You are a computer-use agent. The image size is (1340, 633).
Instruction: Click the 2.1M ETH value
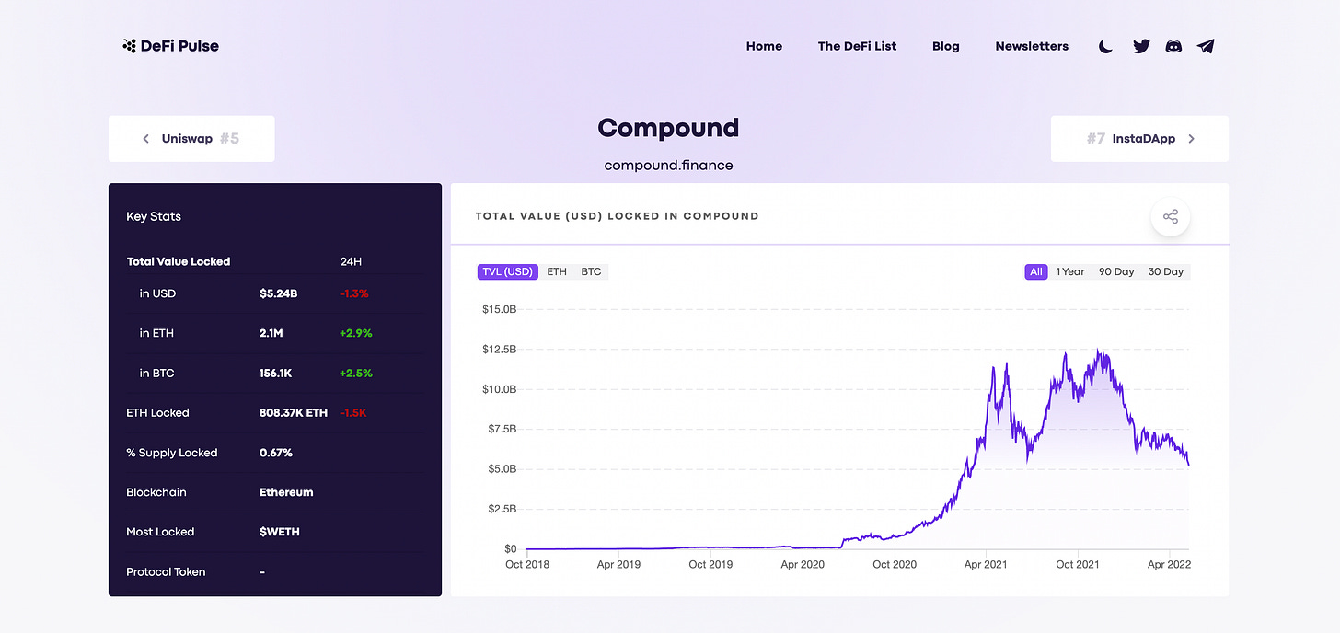pos(271,333)
